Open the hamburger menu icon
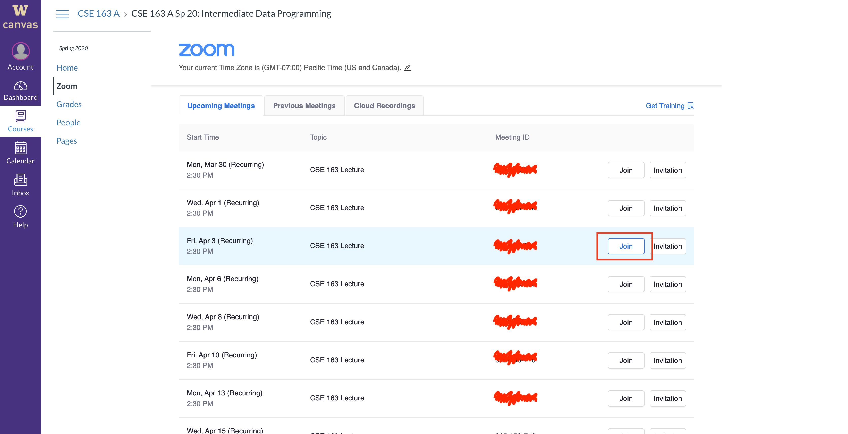The height and width of the screenshot is (434, 848). click(x=61, y=13)
